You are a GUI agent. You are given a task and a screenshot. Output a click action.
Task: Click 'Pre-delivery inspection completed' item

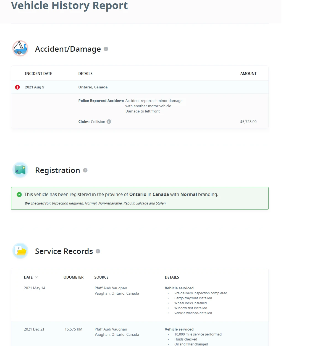[x=201, y=293]
